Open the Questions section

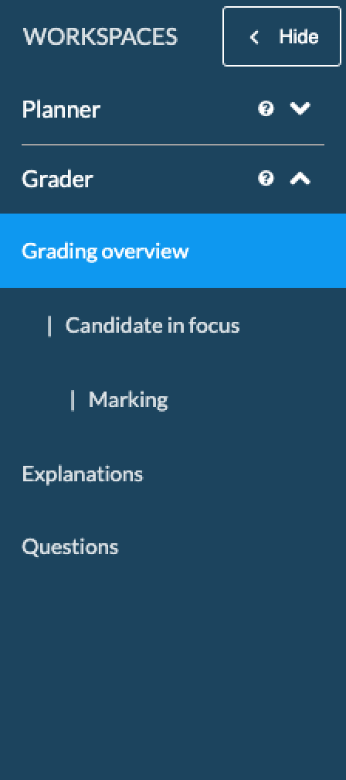point(70,546)
